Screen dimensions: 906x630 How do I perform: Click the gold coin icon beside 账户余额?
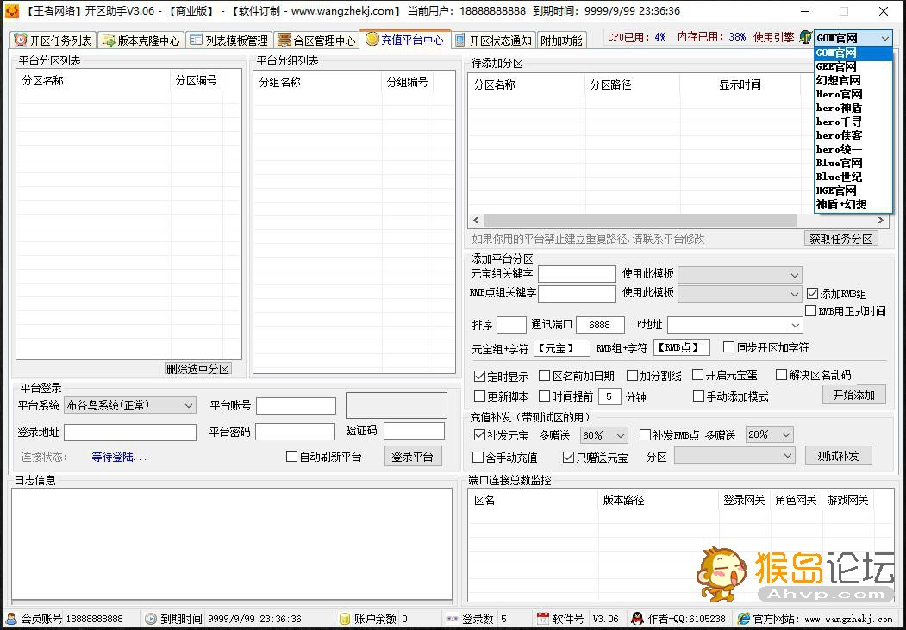(344, 619)
